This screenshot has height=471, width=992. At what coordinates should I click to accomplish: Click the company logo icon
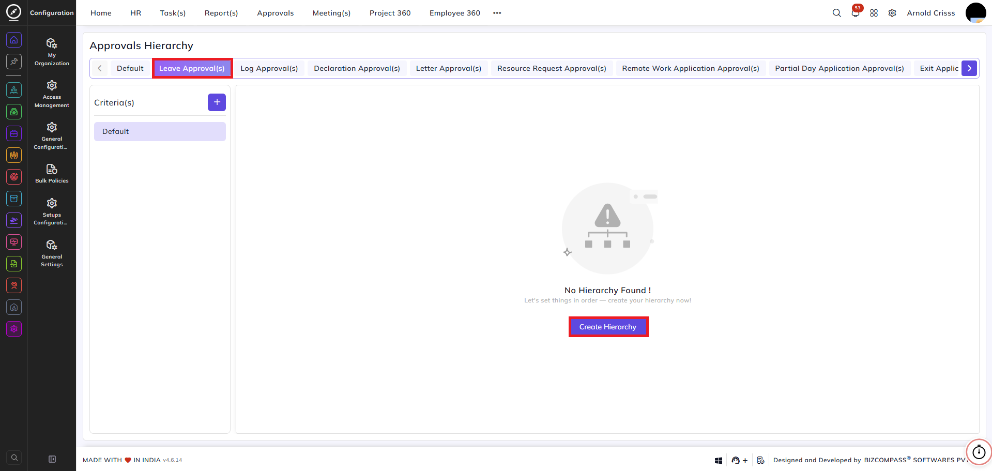click(x=14, y=12)
